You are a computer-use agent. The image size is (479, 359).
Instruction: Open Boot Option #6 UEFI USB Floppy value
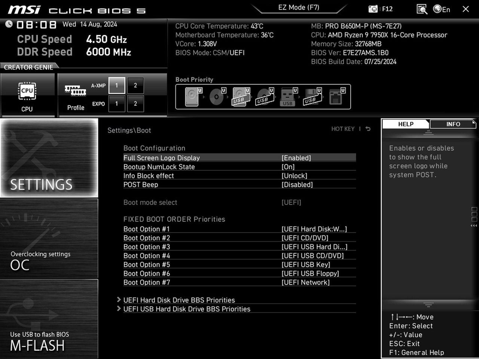310,274
